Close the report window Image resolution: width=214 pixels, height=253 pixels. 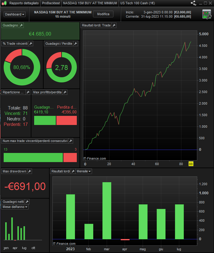click(x=210, y=3)
